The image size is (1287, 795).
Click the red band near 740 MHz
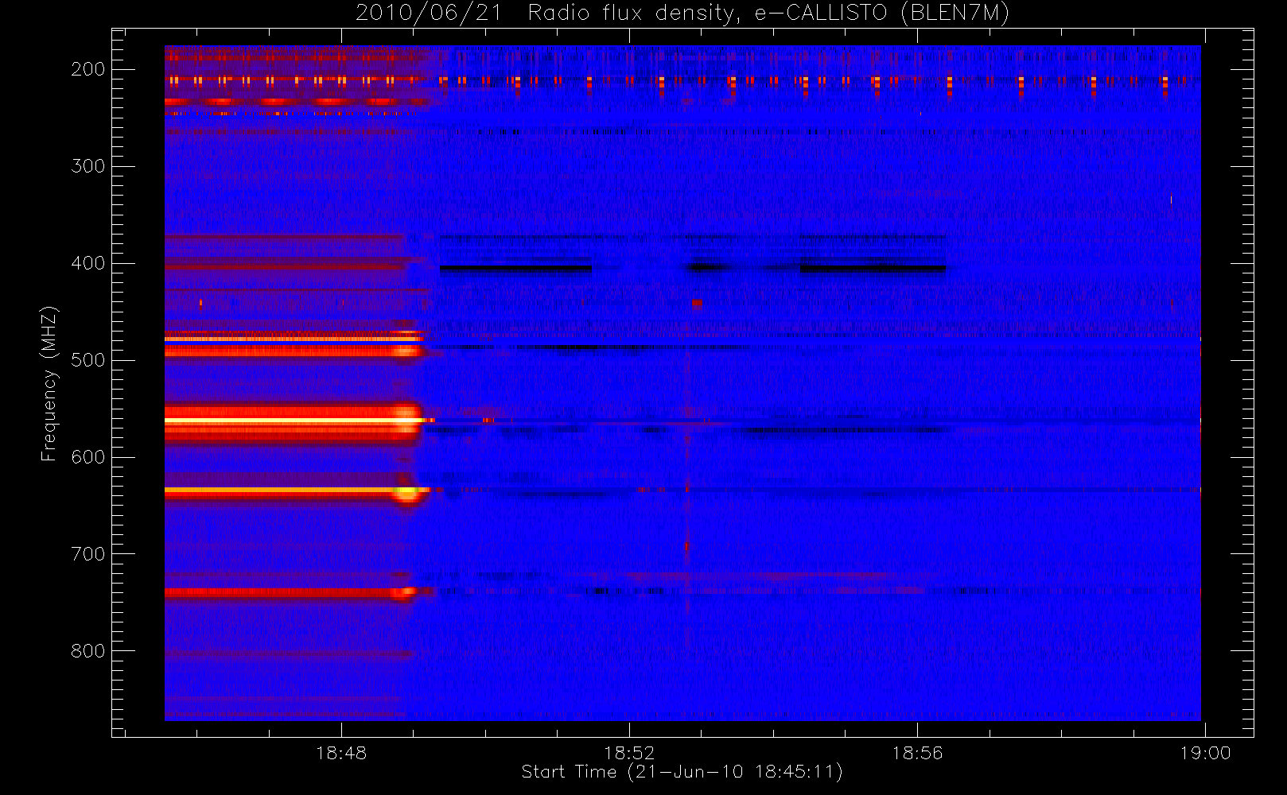[290, 592]
